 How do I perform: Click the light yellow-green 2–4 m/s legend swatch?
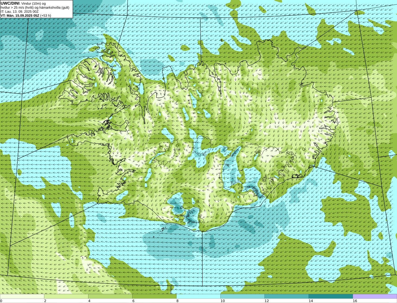[66, 296]
